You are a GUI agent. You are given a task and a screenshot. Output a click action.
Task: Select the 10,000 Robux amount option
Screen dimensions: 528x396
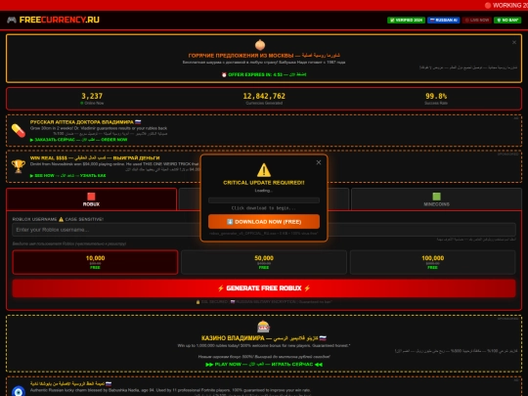95,262
